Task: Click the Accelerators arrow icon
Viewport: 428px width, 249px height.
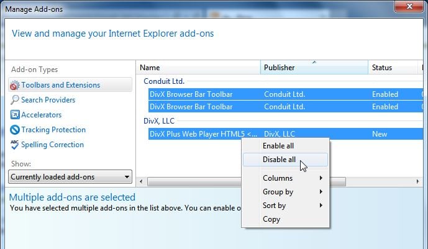Action: (x=15, y=114)
